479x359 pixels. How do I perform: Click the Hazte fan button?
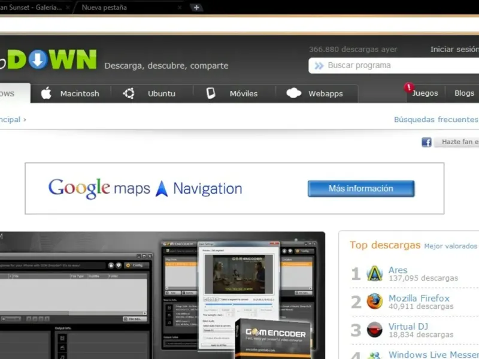tap(457, 142)
